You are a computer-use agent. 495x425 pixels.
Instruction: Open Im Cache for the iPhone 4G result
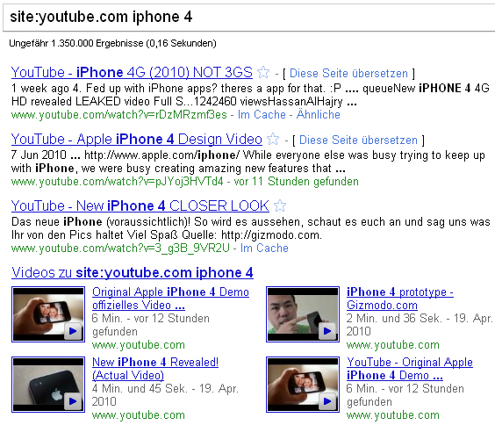[x=262, y=114]
